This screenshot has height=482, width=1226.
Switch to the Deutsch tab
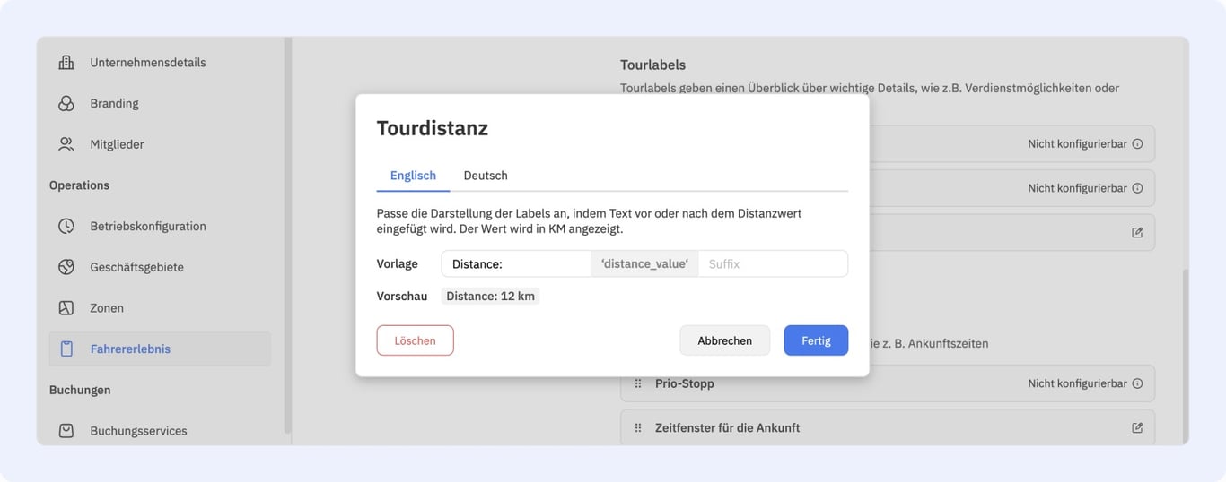coord(486,176)
